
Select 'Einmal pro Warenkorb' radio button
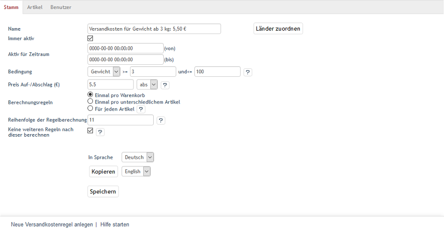pyautogui.click(x=90, y=94)
